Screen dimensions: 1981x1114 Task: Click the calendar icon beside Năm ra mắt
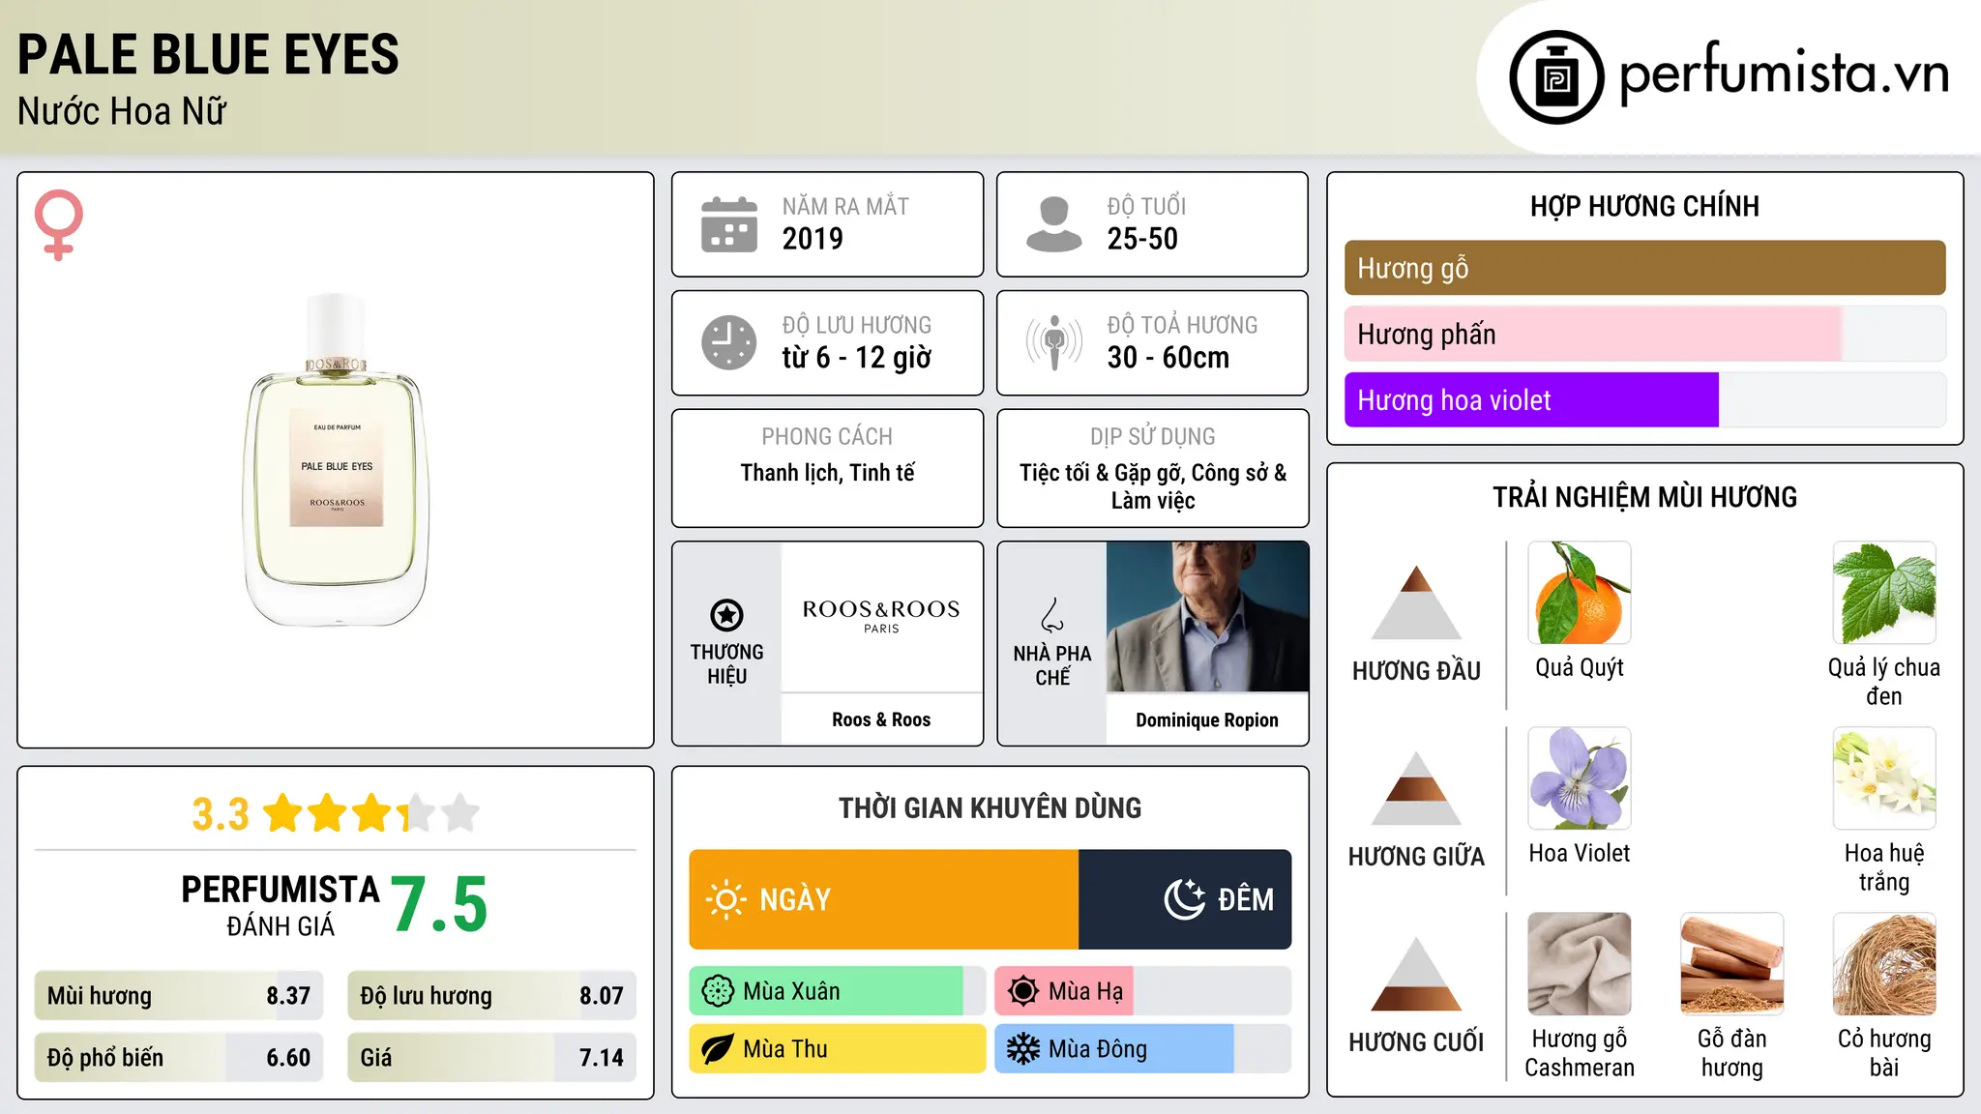tap(729, 224)
